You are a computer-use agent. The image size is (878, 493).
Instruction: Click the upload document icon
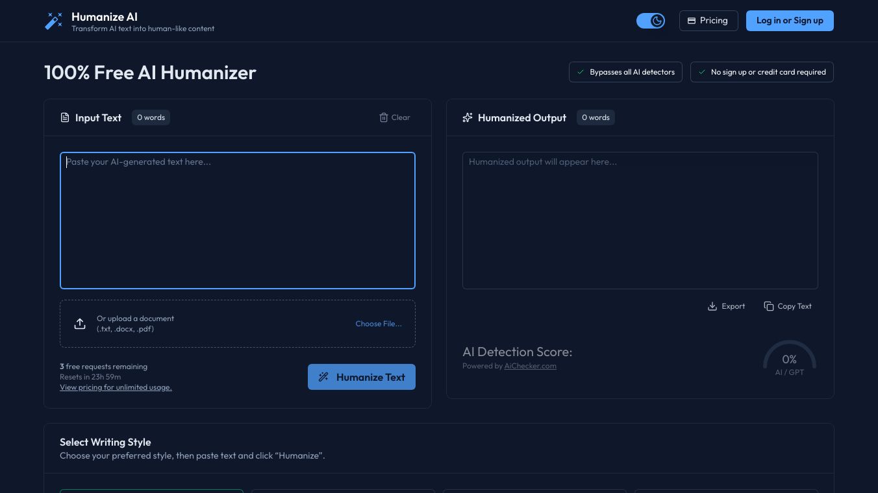80,324
